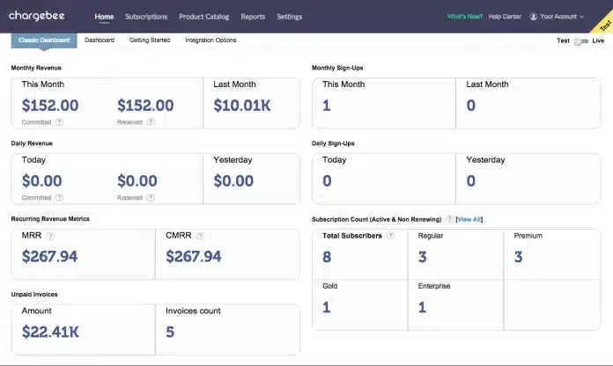Open the Home menu
Viewport: 613px width, 366px height.
104,17
